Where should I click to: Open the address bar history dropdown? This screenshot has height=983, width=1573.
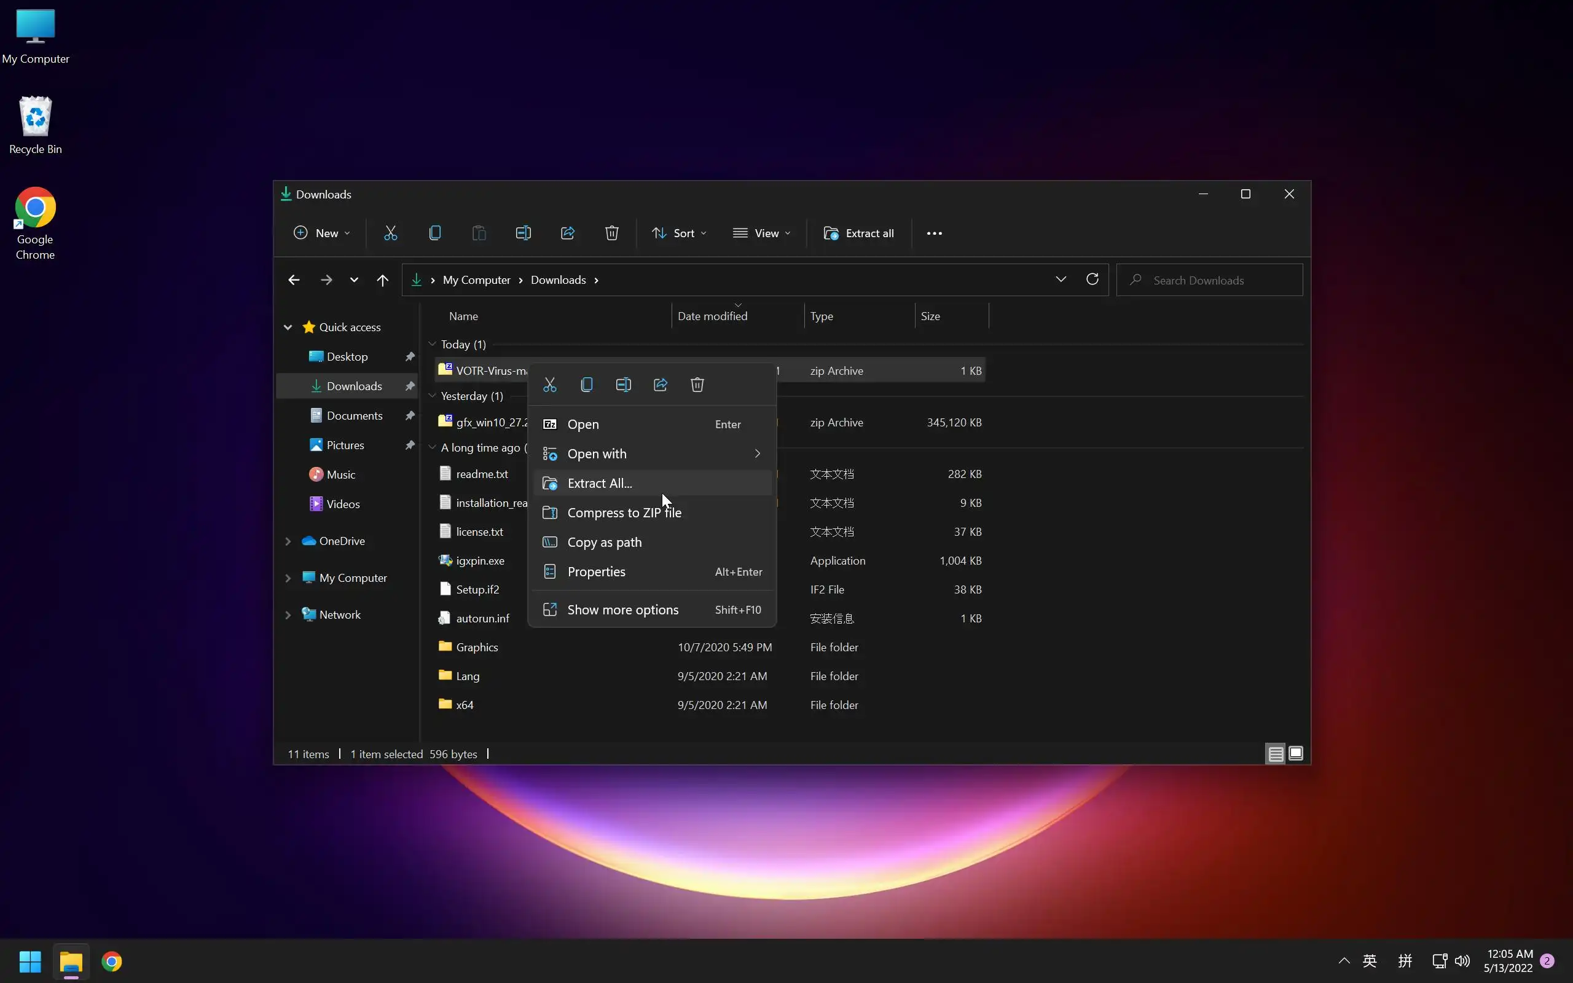[1061, 280]
